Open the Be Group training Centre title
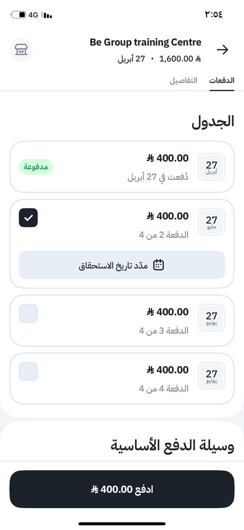 pyautogui.click(x=145, y=42)
